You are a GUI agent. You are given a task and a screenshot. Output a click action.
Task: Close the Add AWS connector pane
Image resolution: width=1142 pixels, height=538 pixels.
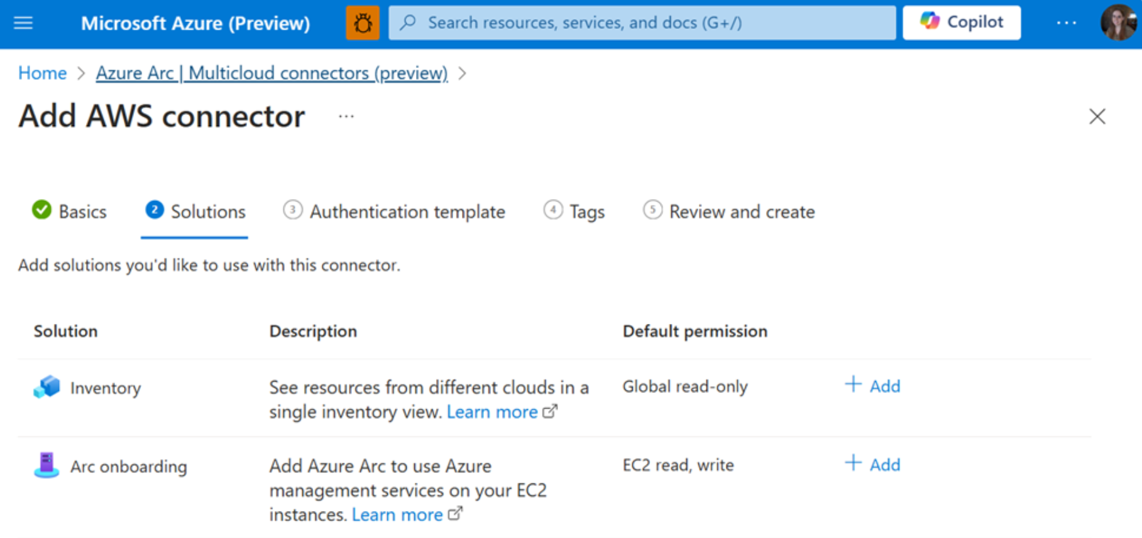coord(1097,117)
